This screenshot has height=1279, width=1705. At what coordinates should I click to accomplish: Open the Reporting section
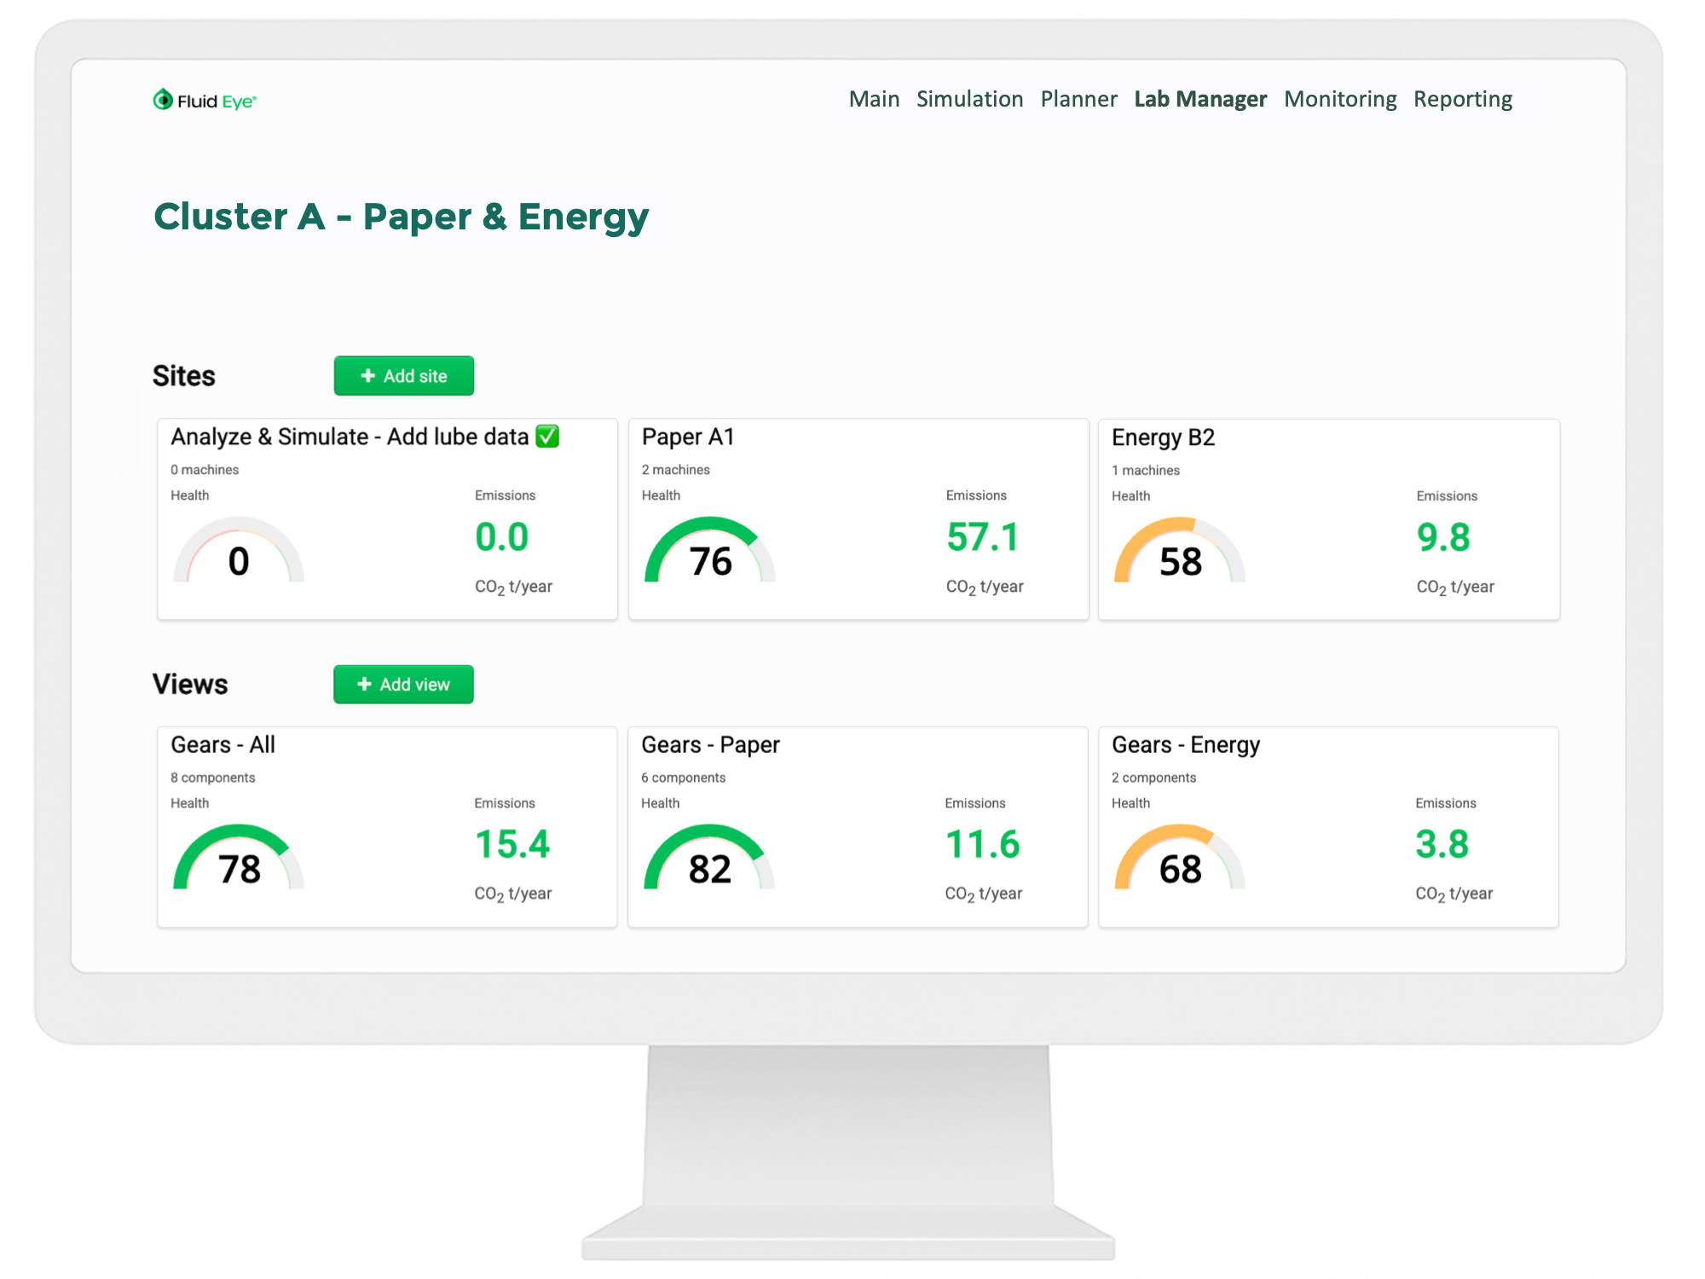(1462, 99)
